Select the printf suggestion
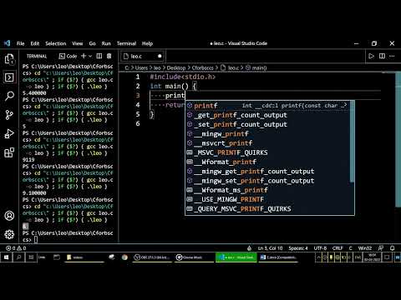 [267, 106]
